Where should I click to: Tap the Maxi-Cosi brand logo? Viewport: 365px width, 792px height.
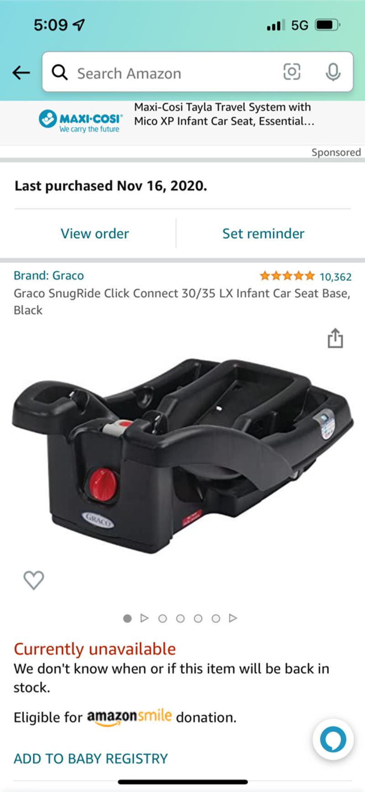coord(81,121)
